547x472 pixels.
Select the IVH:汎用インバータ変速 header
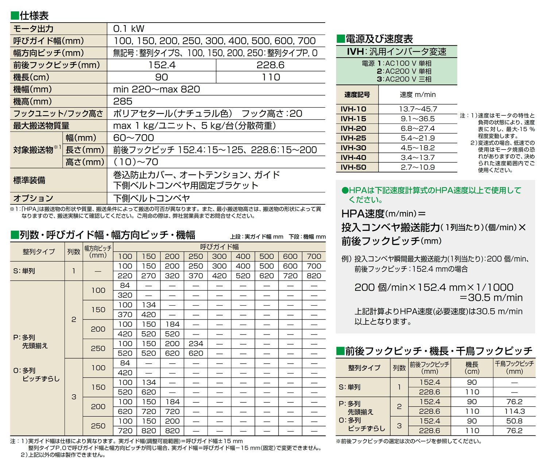(x=396, y=51)
